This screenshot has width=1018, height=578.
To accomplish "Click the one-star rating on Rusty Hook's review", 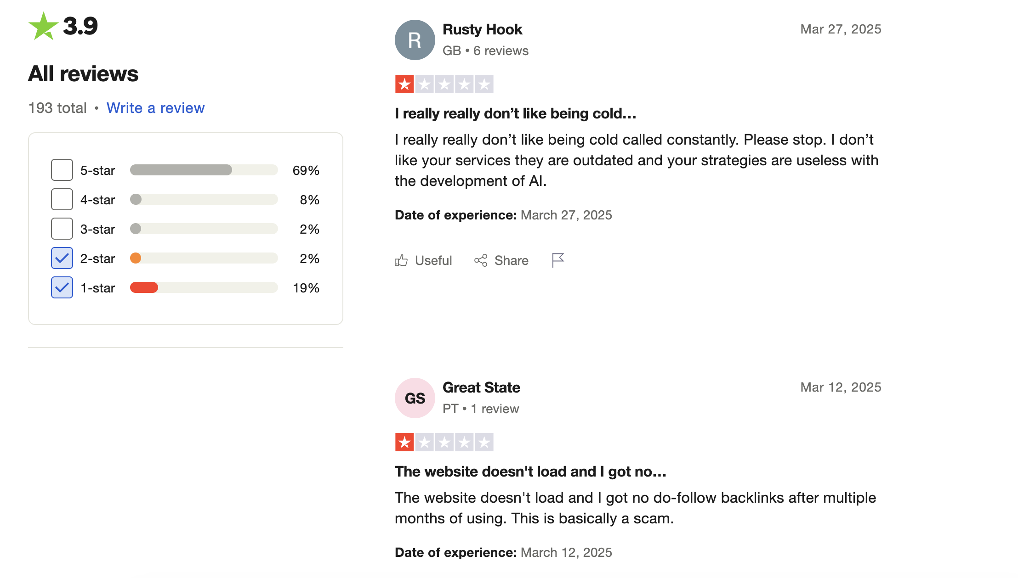I will point(444,84).
